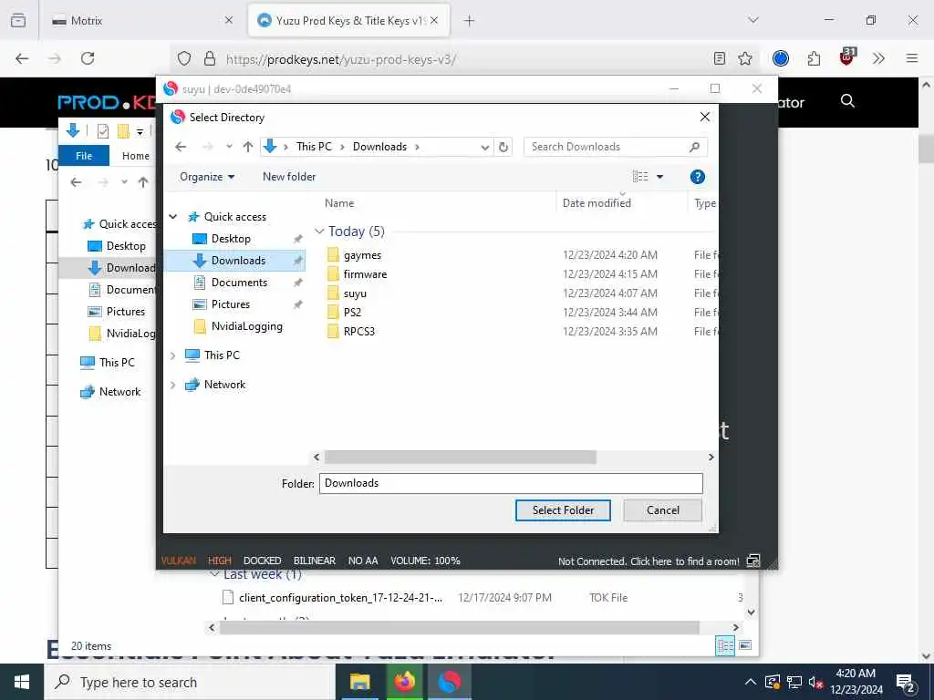Screen dimensions: 934x700
Task: Show hidden taskbar tray icons
Action: (751, 682)
